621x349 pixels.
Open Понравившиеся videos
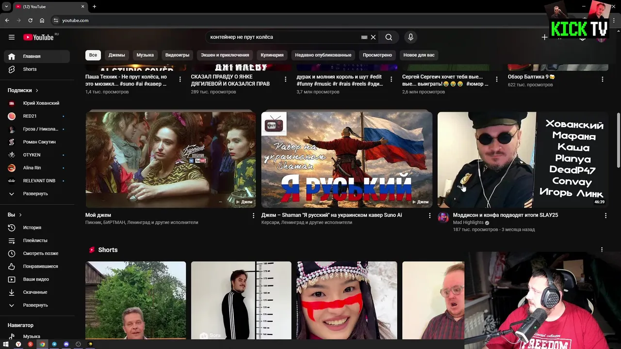click(37, 266)
